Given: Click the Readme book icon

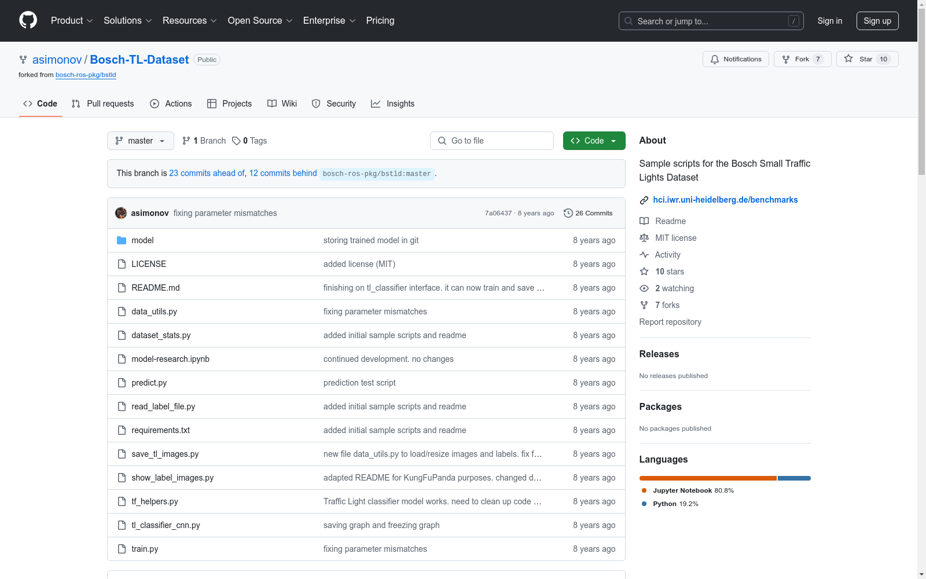Looking at the screenshot, I should (644, 221).
